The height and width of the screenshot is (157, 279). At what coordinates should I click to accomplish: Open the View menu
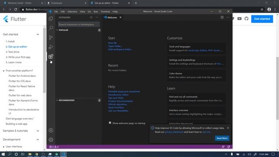[82, 12]
